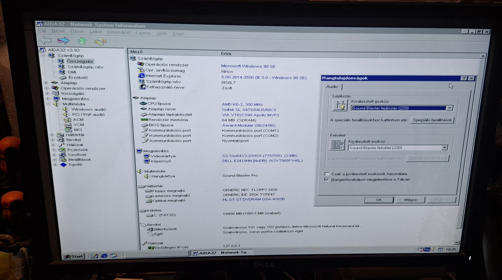The width and height of the screenshot is (502, 280).
Task: Click the Back arrow toolbar icon
Action: [x=46, y=40]
